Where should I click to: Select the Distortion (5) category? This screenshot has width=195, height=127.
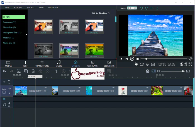(9, 27)
